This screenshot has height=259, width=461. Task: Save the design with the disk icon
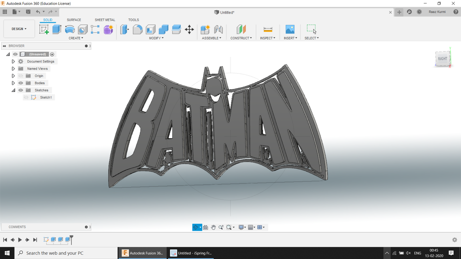28,12
